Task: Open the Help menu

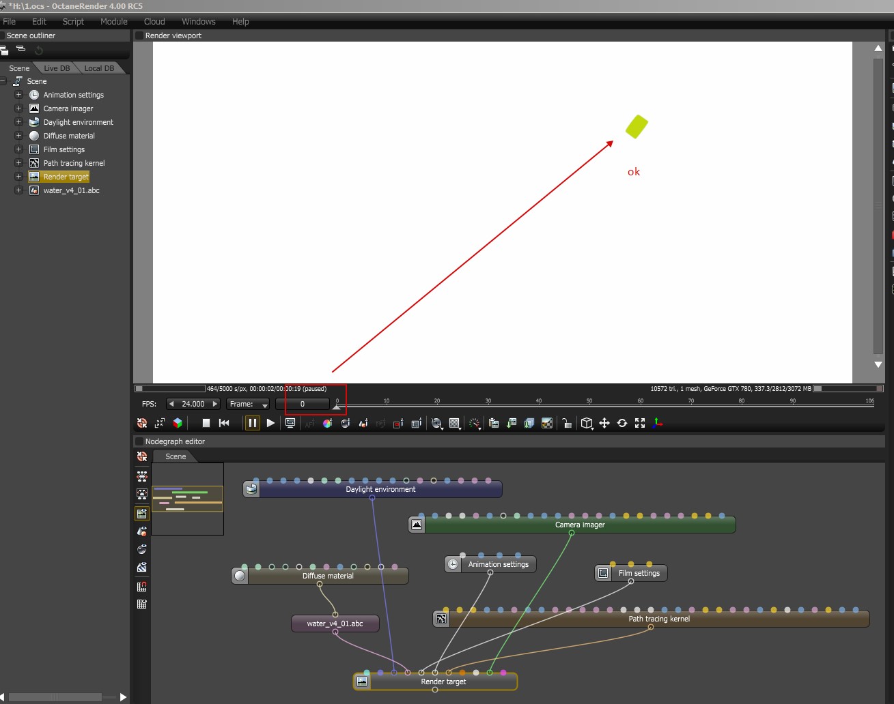Action: click(240, 21)
